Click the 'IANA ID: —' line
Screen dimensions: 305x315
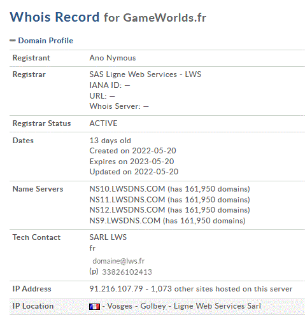click(110, 85)
